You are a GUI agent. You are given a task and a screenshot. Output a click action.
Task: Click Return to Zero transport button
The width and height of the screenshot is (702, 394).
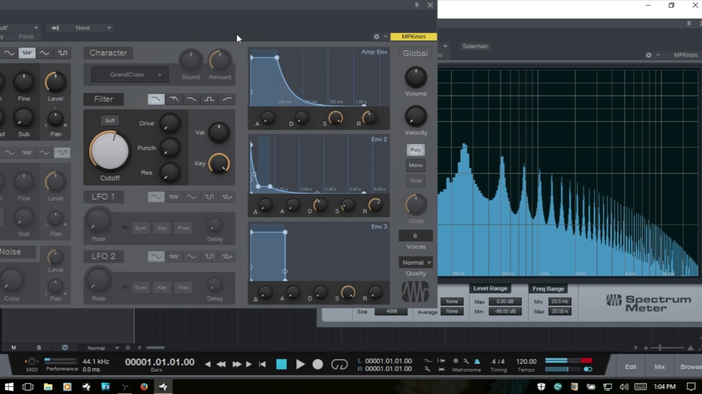(x=262, y=364)
